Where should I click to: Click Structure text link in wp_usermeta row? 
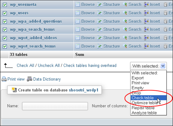pyautogui.click(x=112, y=4)
